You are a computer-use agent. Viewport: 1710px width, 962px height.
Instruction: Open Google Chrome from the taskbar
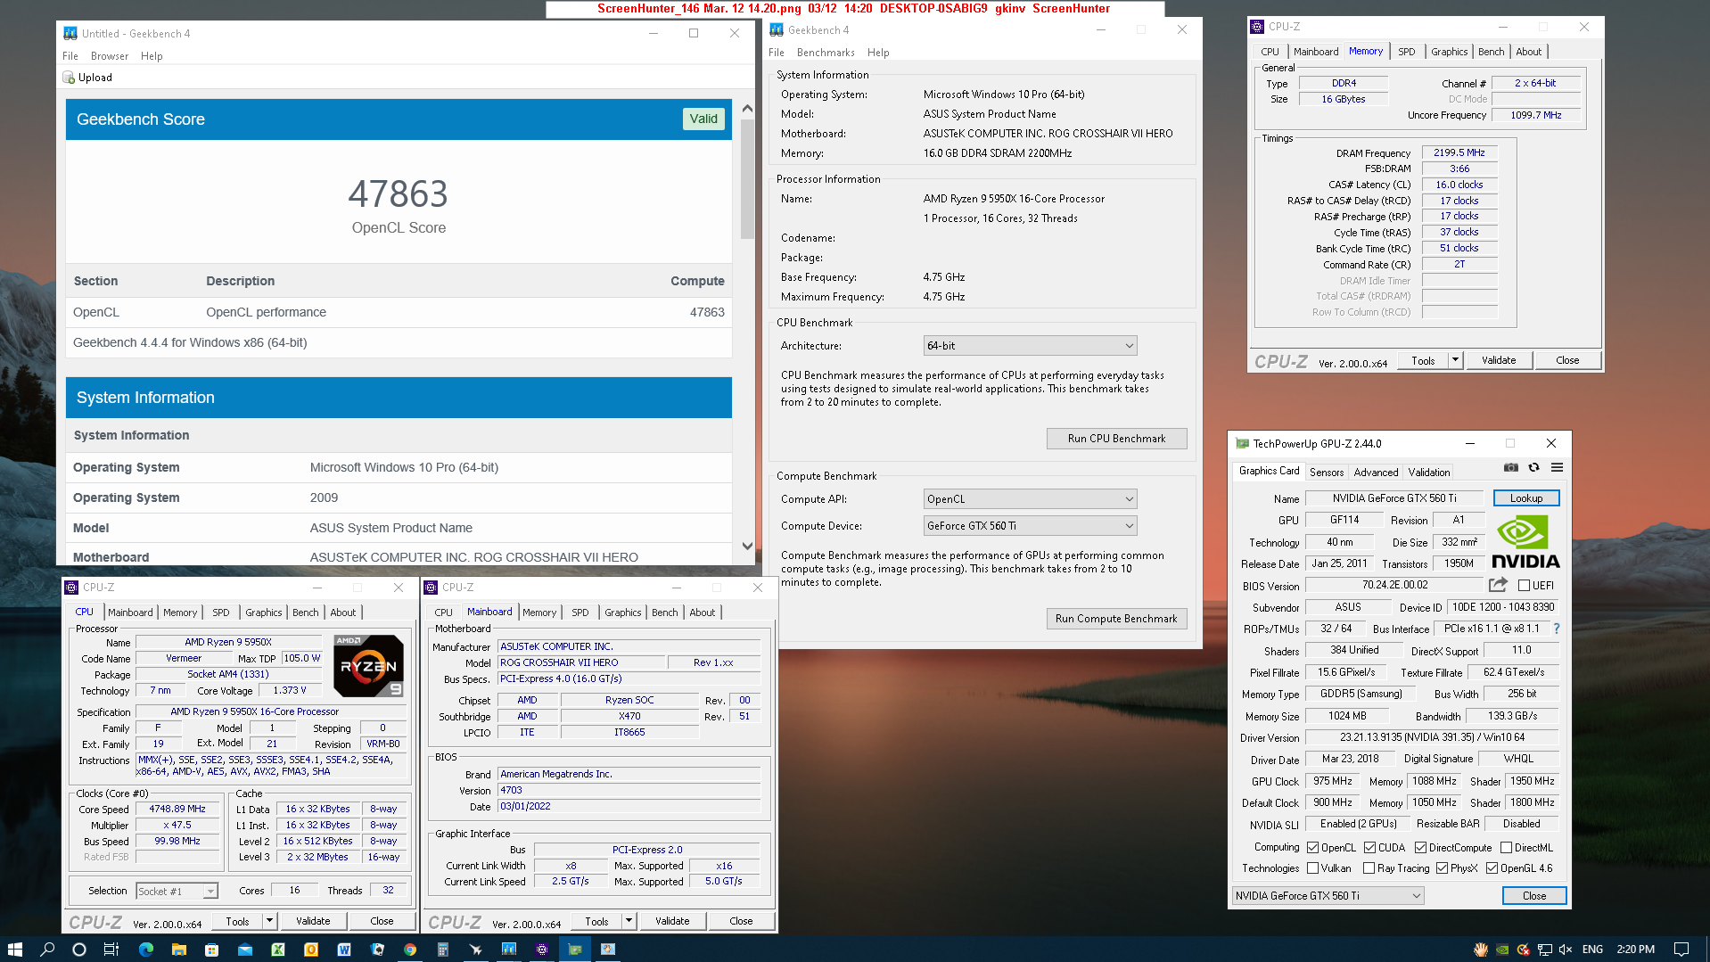(410, 950)
